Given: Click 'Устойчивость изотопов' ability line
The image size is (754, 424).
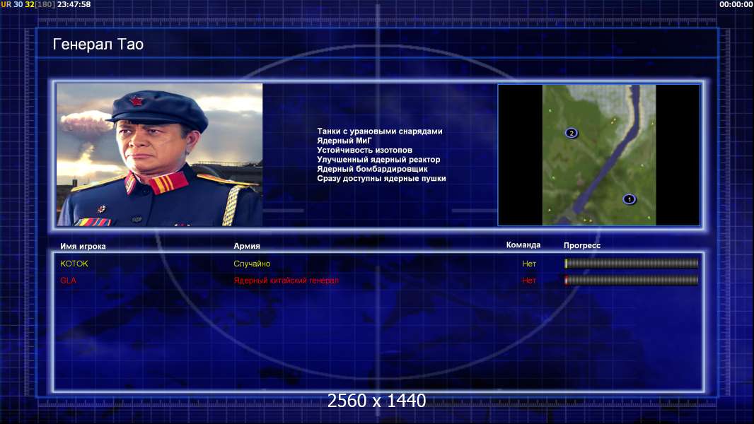Looking at the screenshot, I should pyautogui.click(x=364, y=150).
